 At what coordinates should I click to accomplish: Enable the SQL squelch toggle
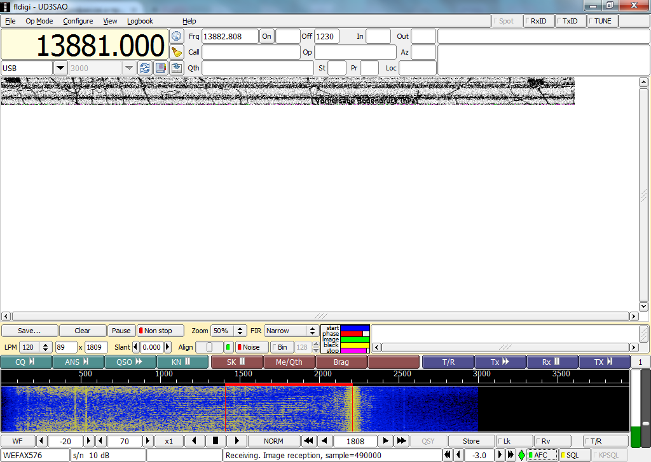tap(573, 455)
